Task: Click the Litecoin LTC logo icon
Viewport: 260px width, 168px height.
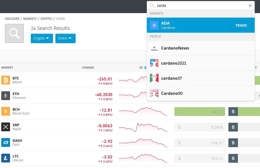Action: coord(6,158)
